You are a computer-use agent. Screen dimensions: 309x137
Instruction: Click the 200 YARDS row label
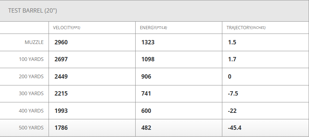[31, 76]
